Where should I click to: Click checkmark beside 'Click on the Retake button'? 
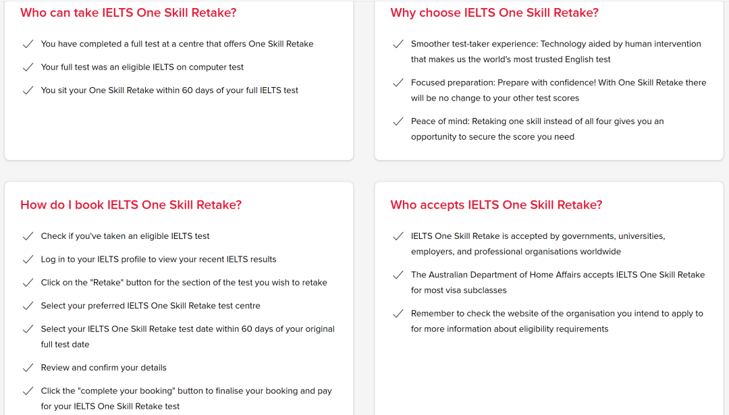(x=28, y=283)
